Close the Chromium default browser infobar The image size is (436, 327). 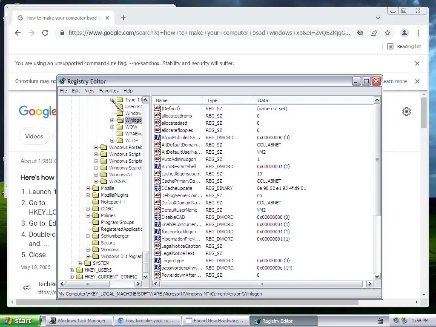click(x=417, y=81)
